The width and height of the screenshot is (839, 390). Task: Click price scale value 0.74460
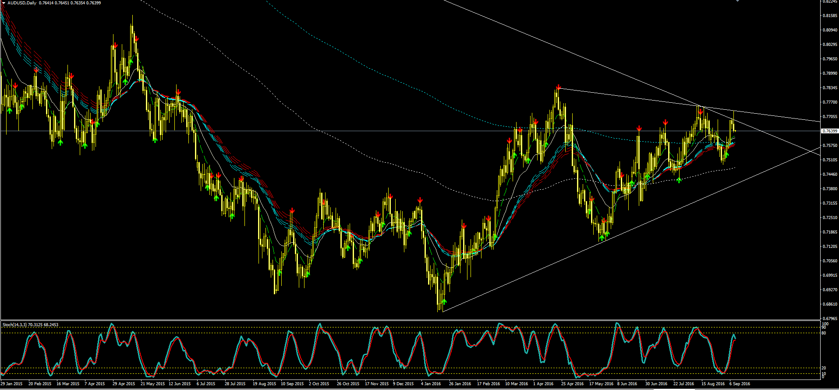tap(830, 174)
